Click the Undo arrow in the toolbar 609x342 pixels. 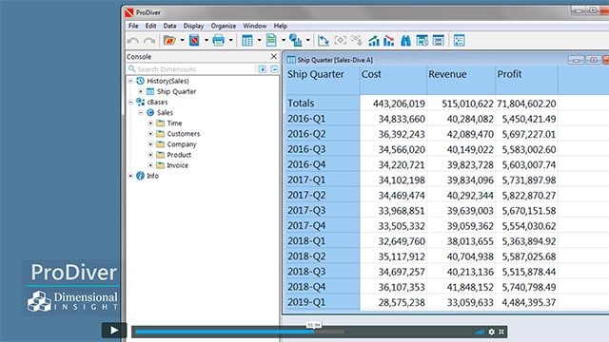pyautogui.click(x=133, y=41)
